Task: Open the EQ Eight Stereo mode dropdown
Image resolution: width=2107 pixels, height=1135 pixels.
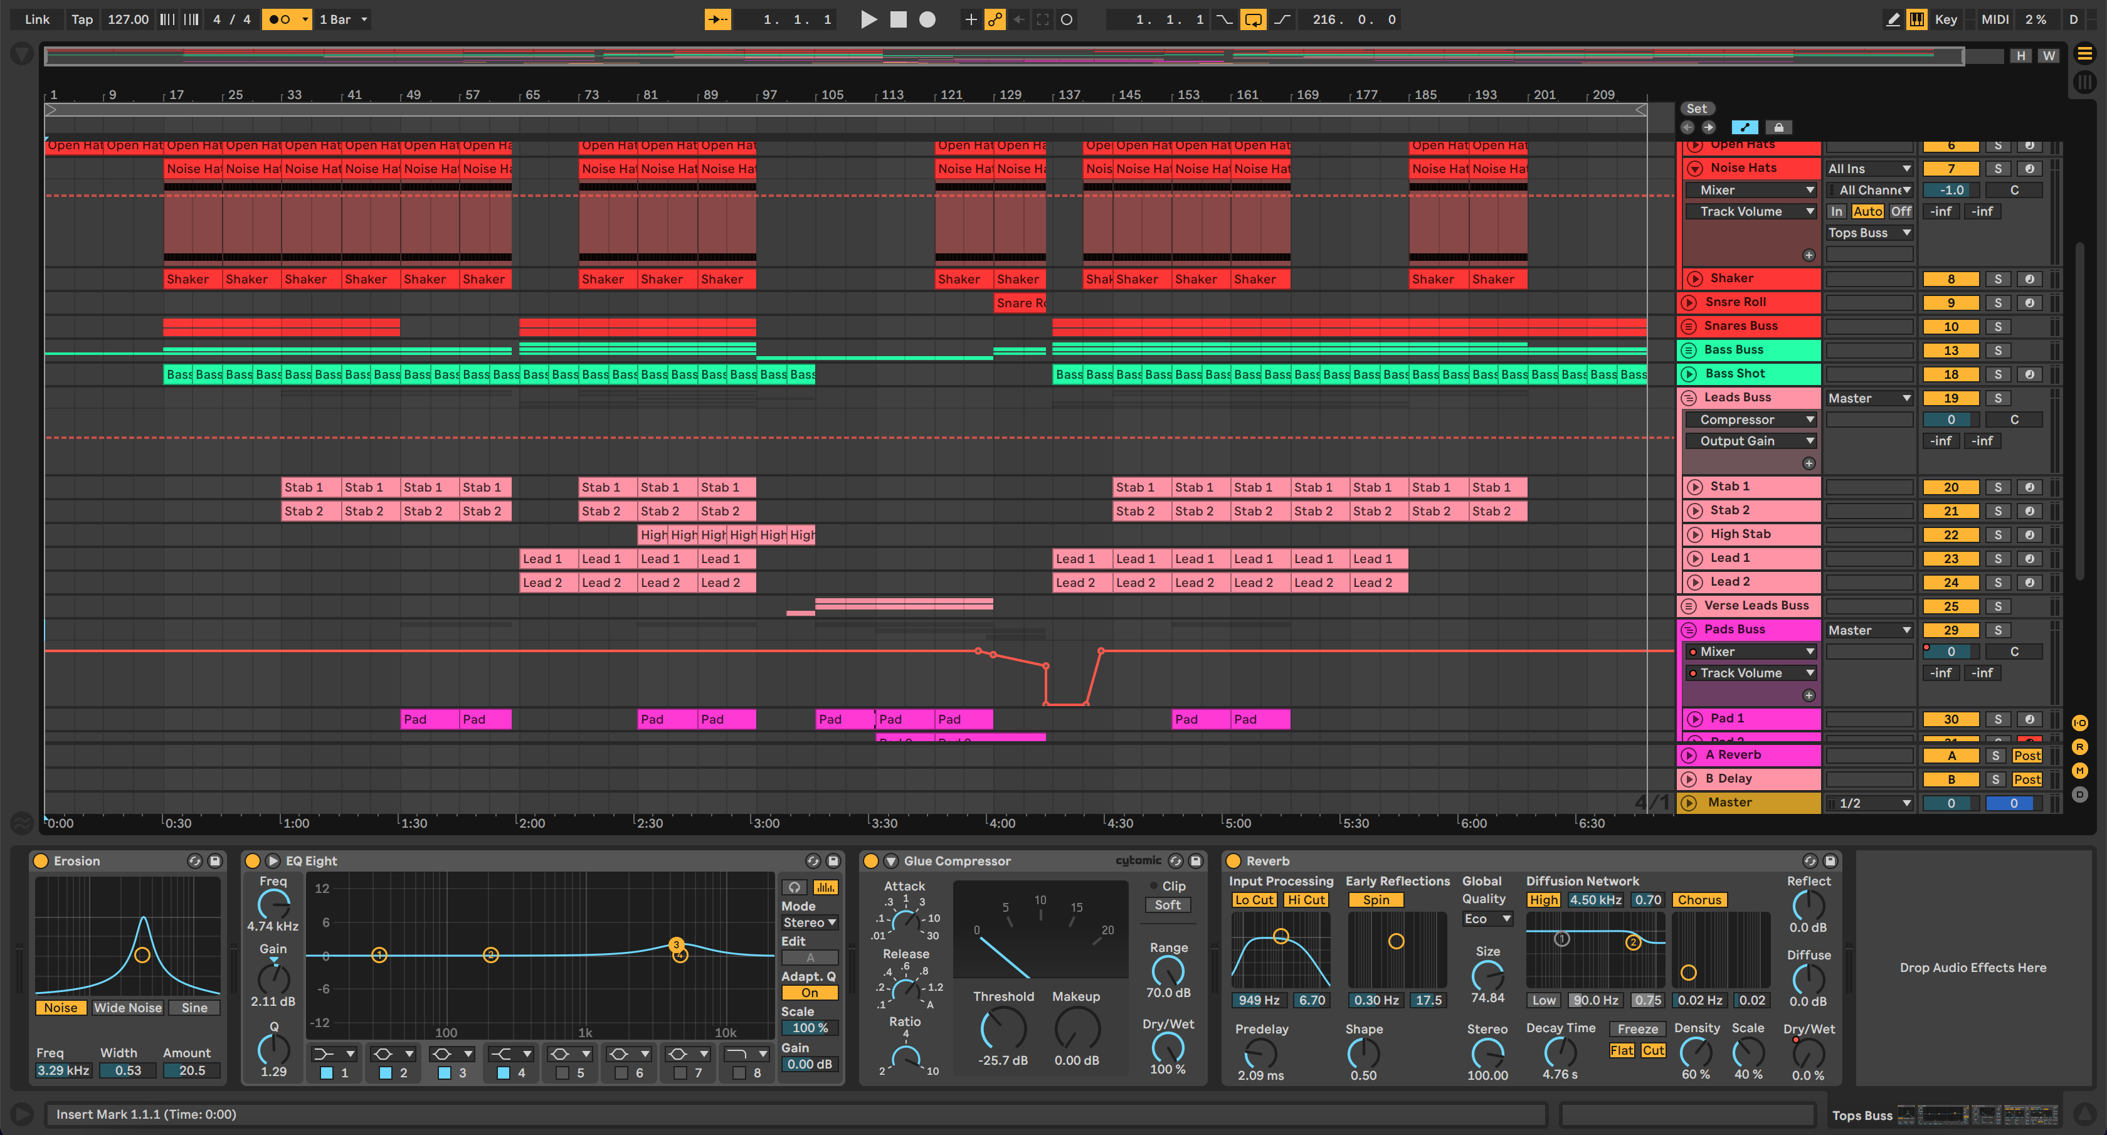Action: (809, 922)
